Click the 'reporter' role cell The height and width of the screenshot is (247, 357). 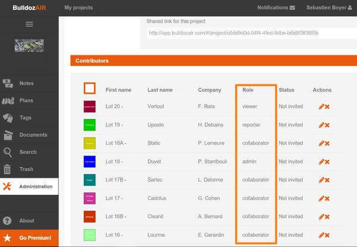point(251,125)
